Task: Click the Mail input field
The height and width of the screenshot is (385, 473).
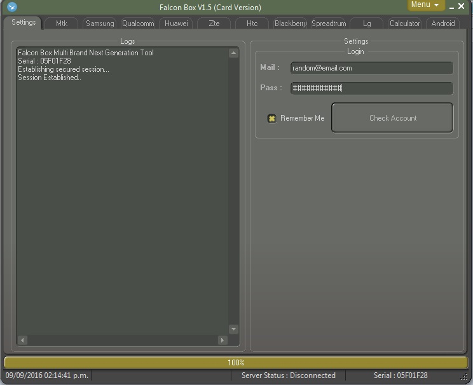Action: 372,68
